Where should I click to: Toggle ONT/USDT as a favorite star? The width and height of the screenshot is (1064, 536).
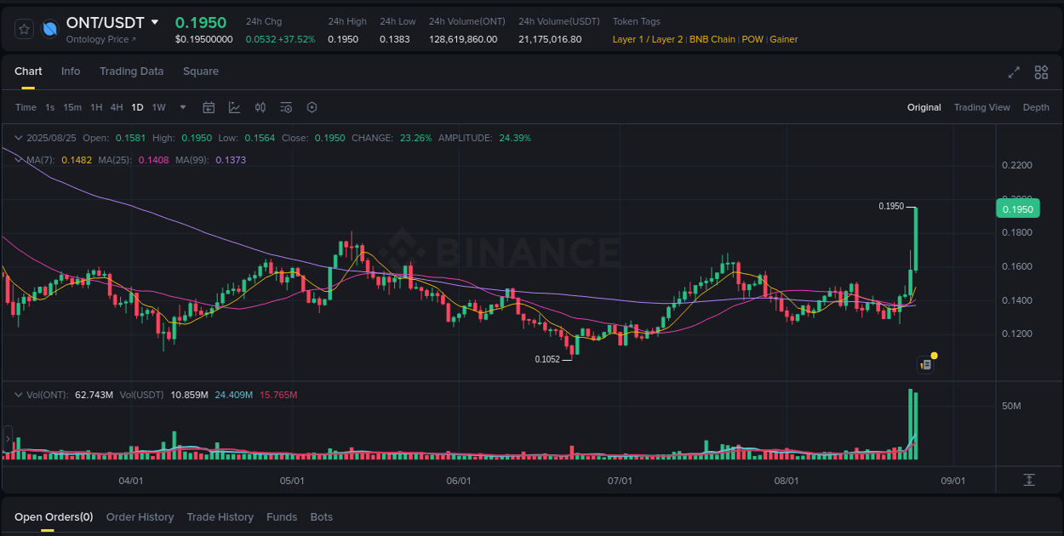(x=24, y=28)
